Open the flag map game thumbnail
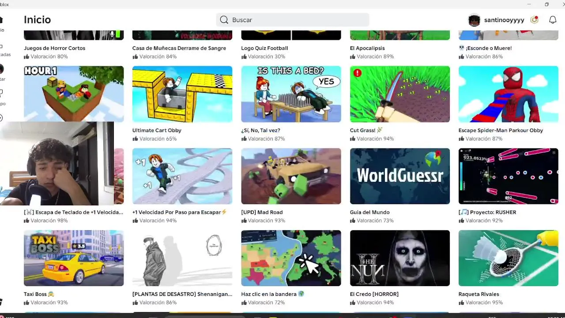This screenshot has height=318, width=565. pyautogui.click(x=291, y=258)
